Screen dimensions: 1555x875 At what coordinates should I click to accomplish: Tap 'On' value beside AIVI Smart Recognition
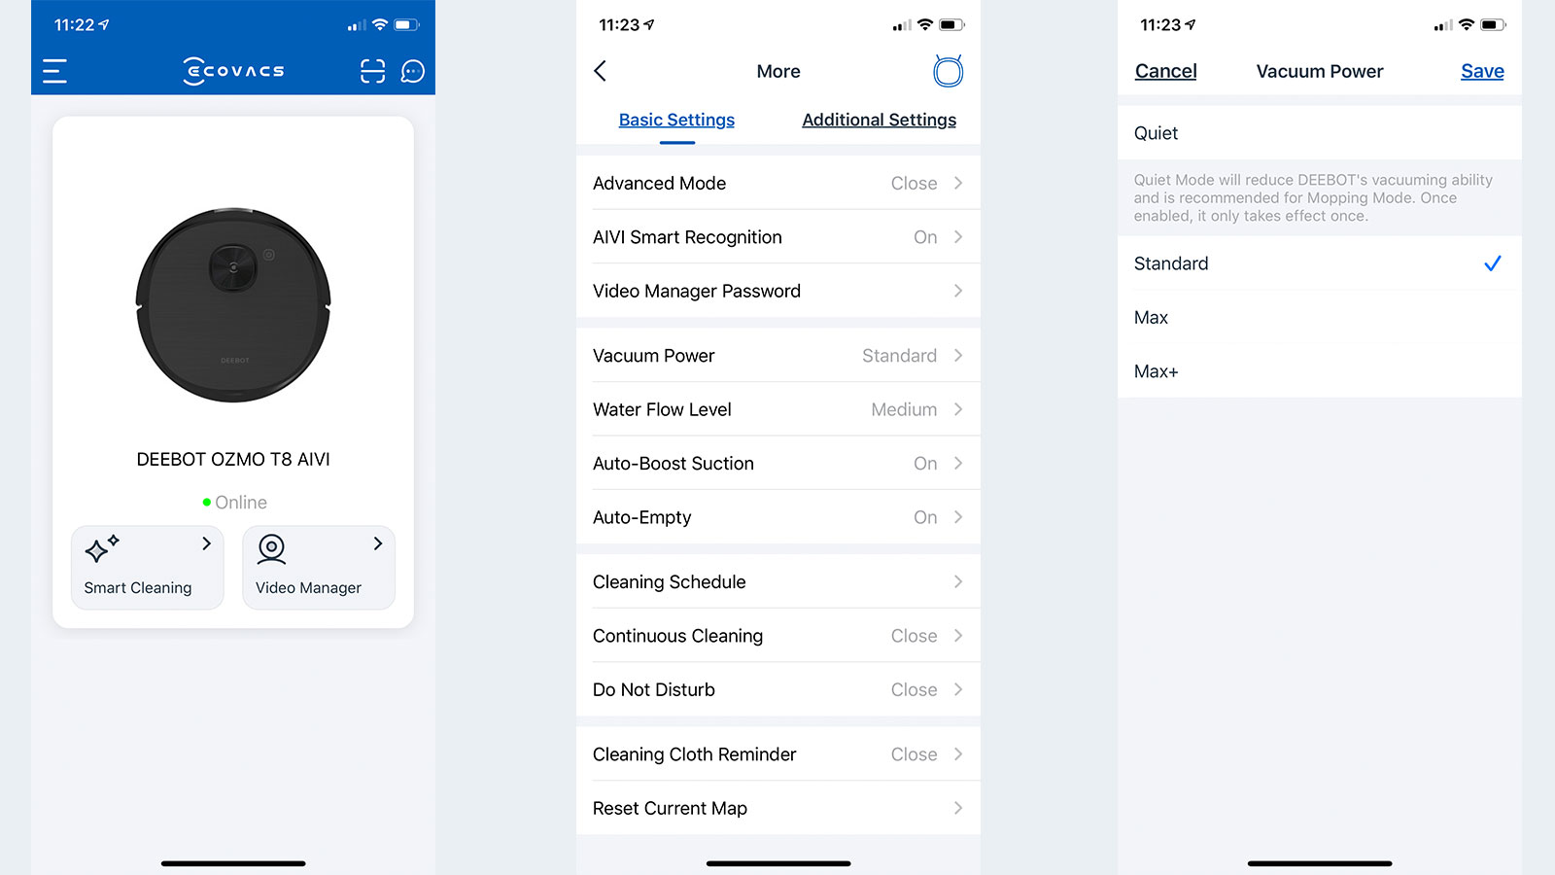925,237
